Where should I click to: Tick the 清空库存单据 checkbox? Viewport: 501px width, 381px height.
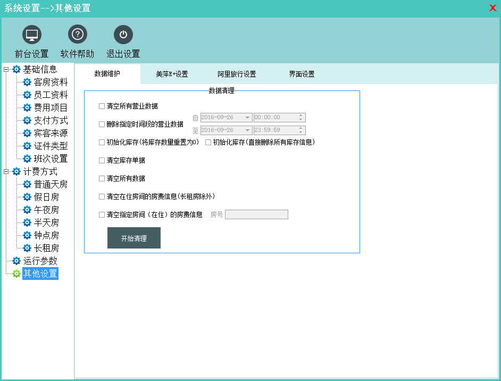(102, 160)
